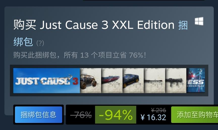Image resolution: width=218 pixels, height=130 pixels.
Task: Select the red speedboat DLC thumbnail
Action: 112,81
